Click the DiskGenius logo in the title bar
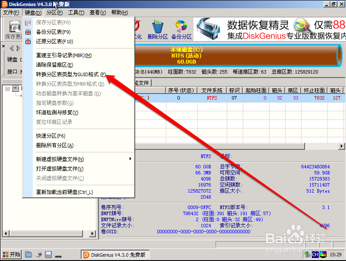 coord(4,4)
